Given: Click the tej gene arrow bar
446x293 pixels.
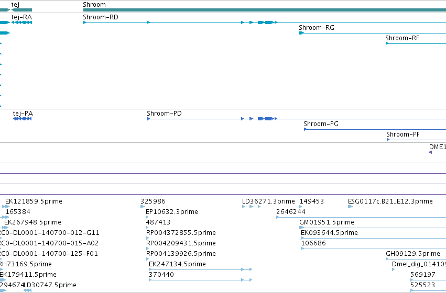Looking at the screenshot, I should coord(21,10).
